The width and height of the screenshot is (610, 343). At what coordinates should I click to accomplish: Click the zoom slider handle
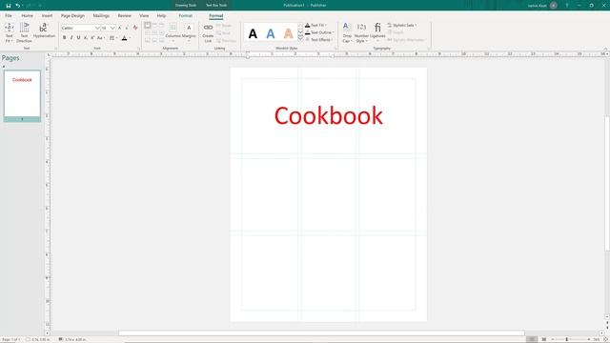point(567,339)
